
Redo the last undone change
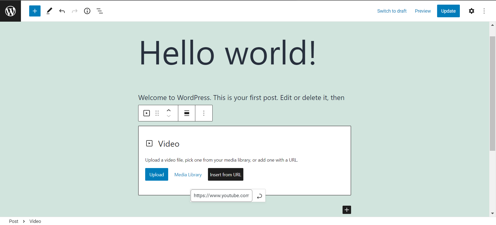click(x=75, y=11)
